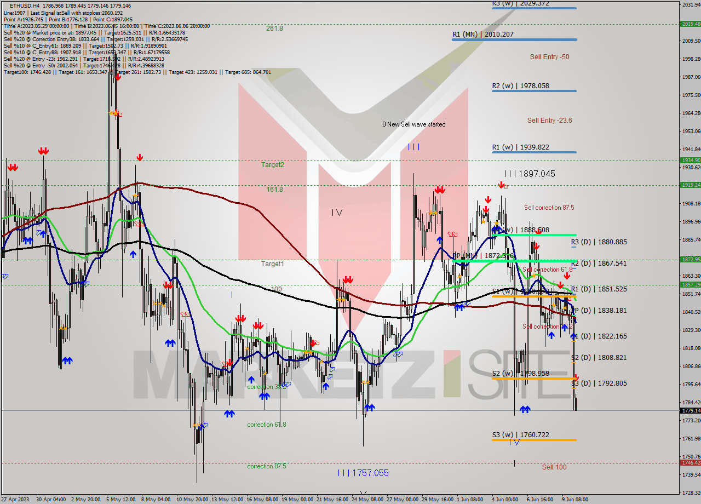The width and height of the screenshot is (701, 504).
Task: Click the 1872.95 green price tag
Action: coord(690,259)
